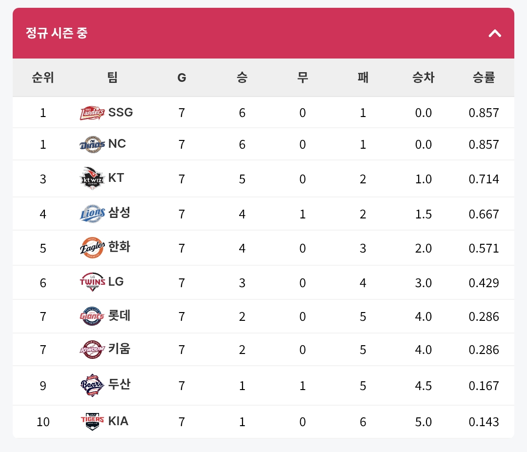
Task: Click the Hanwha Eagles team logo
Action: (92, 248)
